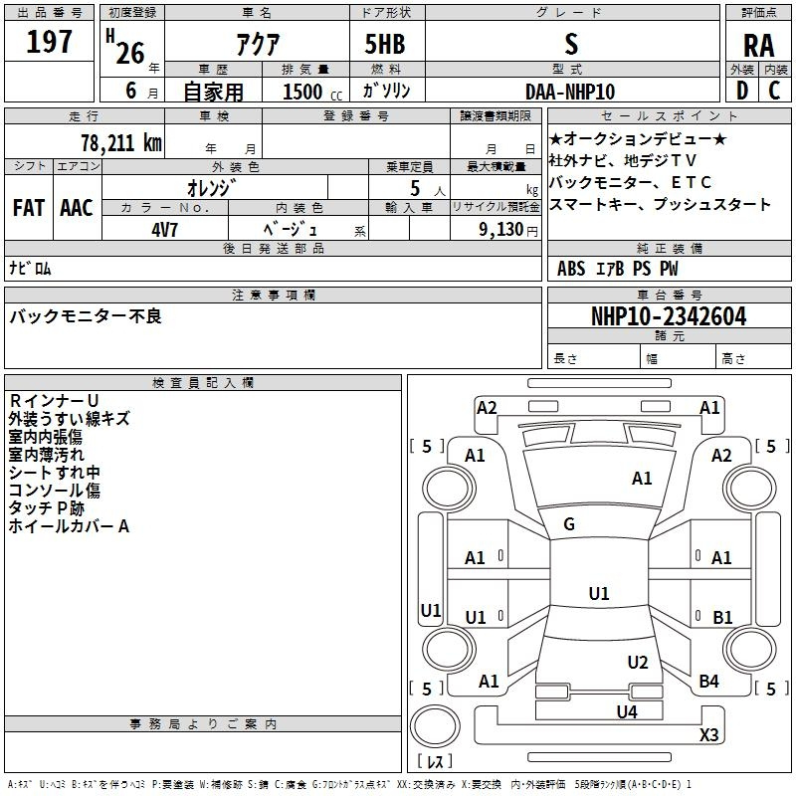The height and width of the screenshot is (796, 796).
Task: Click the ★オークションデビュー★ sales point
Action: click(x=638, y=138)
